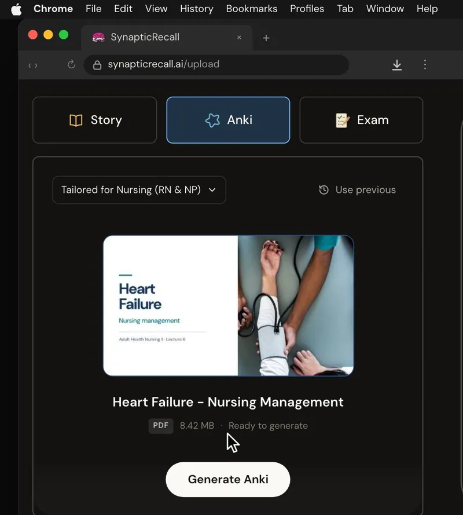Open the Tab menu
The height and width of the screenshot is (515, 463).
coord(345,9)
